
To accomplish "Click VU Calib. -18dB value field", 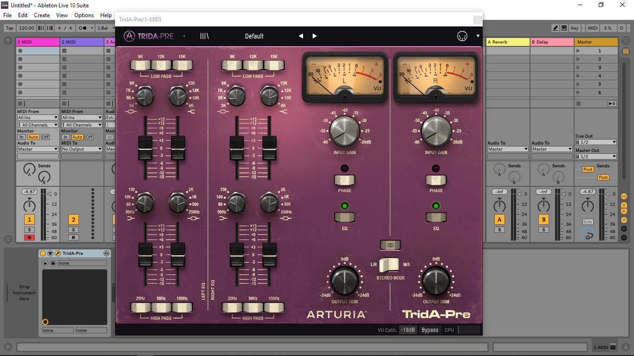I will (x=408, y=330).
